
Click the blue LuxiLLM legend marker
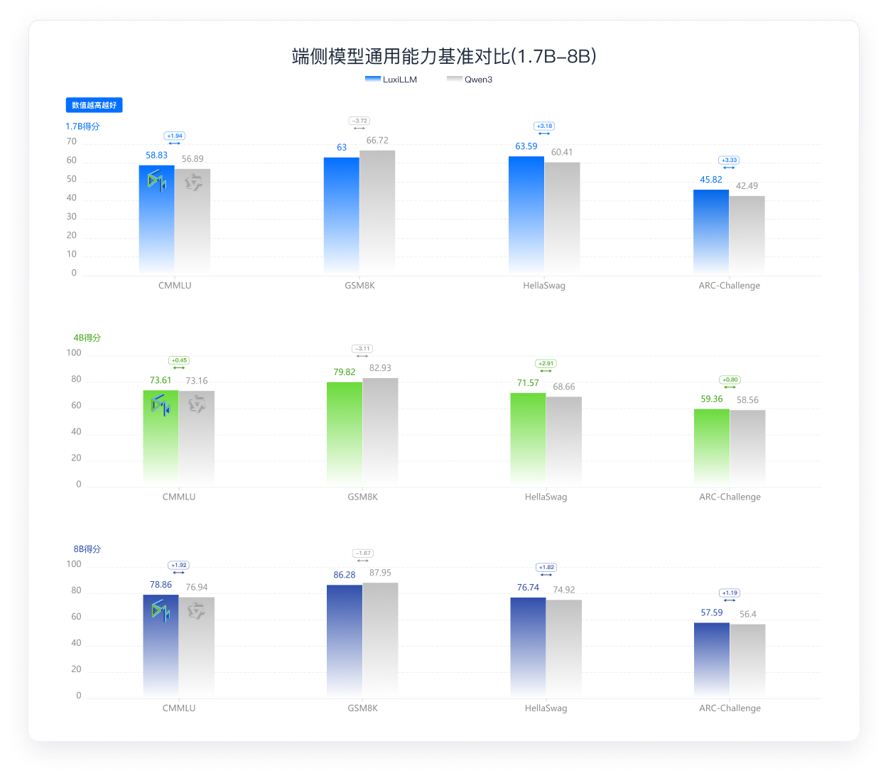point(372,79)
